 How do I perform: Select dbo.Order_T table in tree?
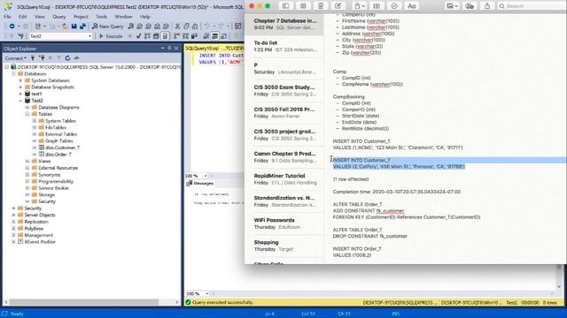pos(58,155)
